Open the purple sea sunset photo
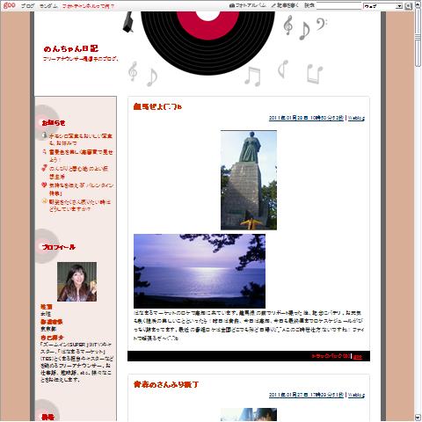This screenshot has width=422, height=422. pos(200,271)
